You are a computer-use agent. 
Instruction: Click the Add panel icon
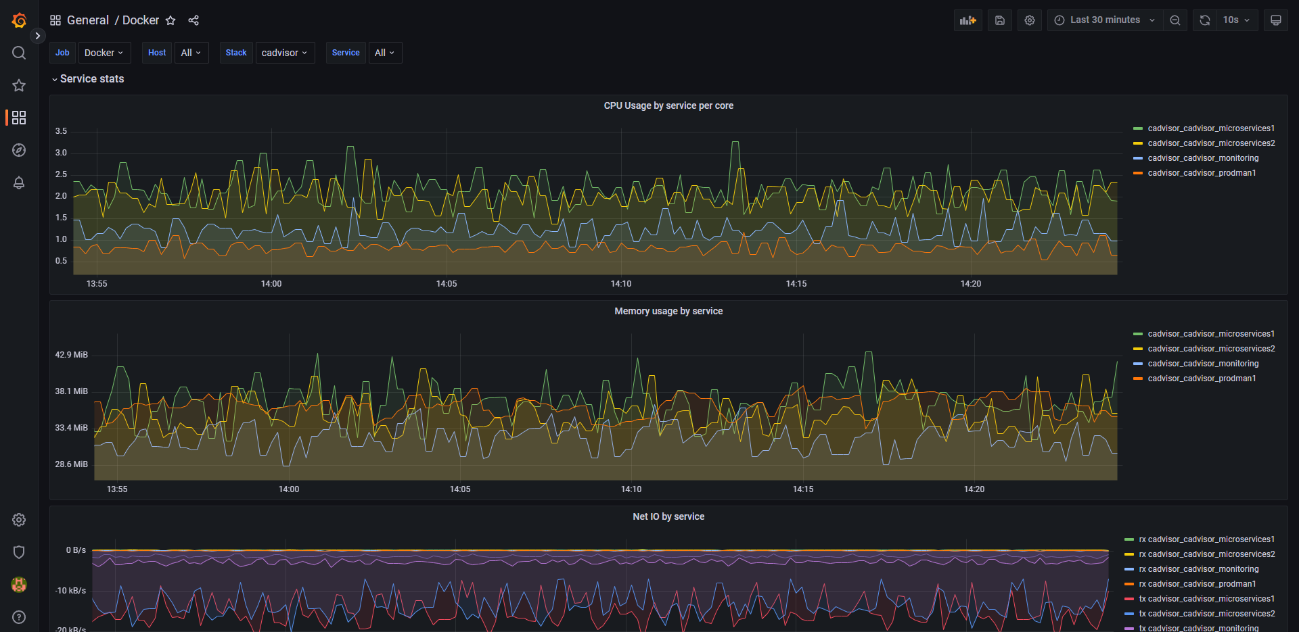point(967,20)
